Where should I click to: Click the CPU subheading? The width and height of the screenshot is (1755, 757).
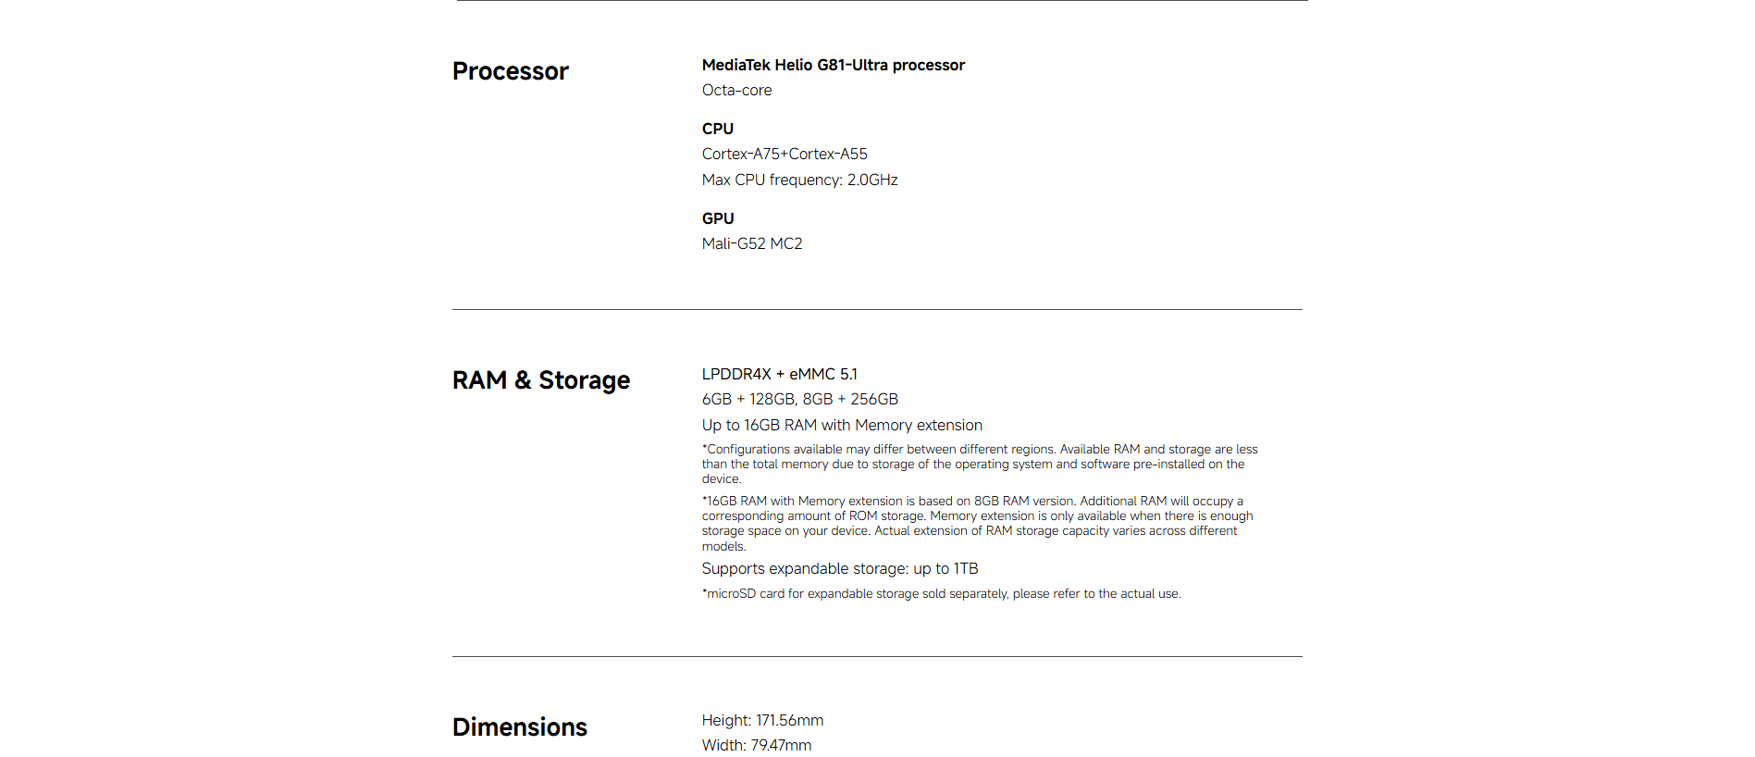717,129
